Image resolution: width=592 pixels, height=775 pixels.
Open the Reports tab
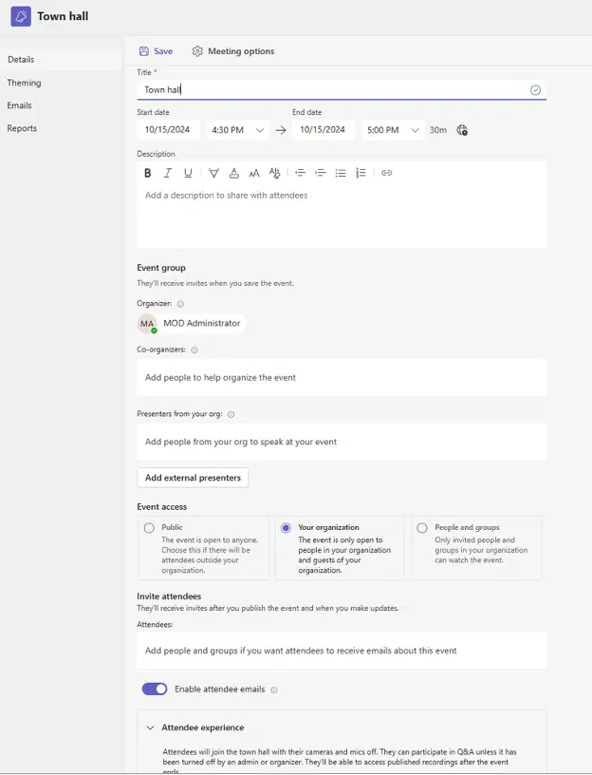[x=22, y=128]
